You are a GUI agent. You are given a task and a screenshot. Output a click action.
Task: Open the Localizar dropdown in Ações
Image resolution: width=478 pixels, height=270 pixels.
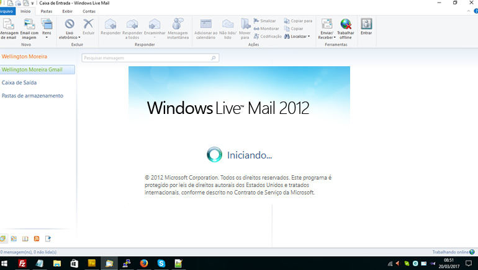tap(297, 37)
